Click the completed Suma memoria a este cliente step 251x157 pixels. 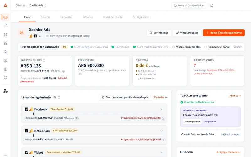[x=151, y=47]
